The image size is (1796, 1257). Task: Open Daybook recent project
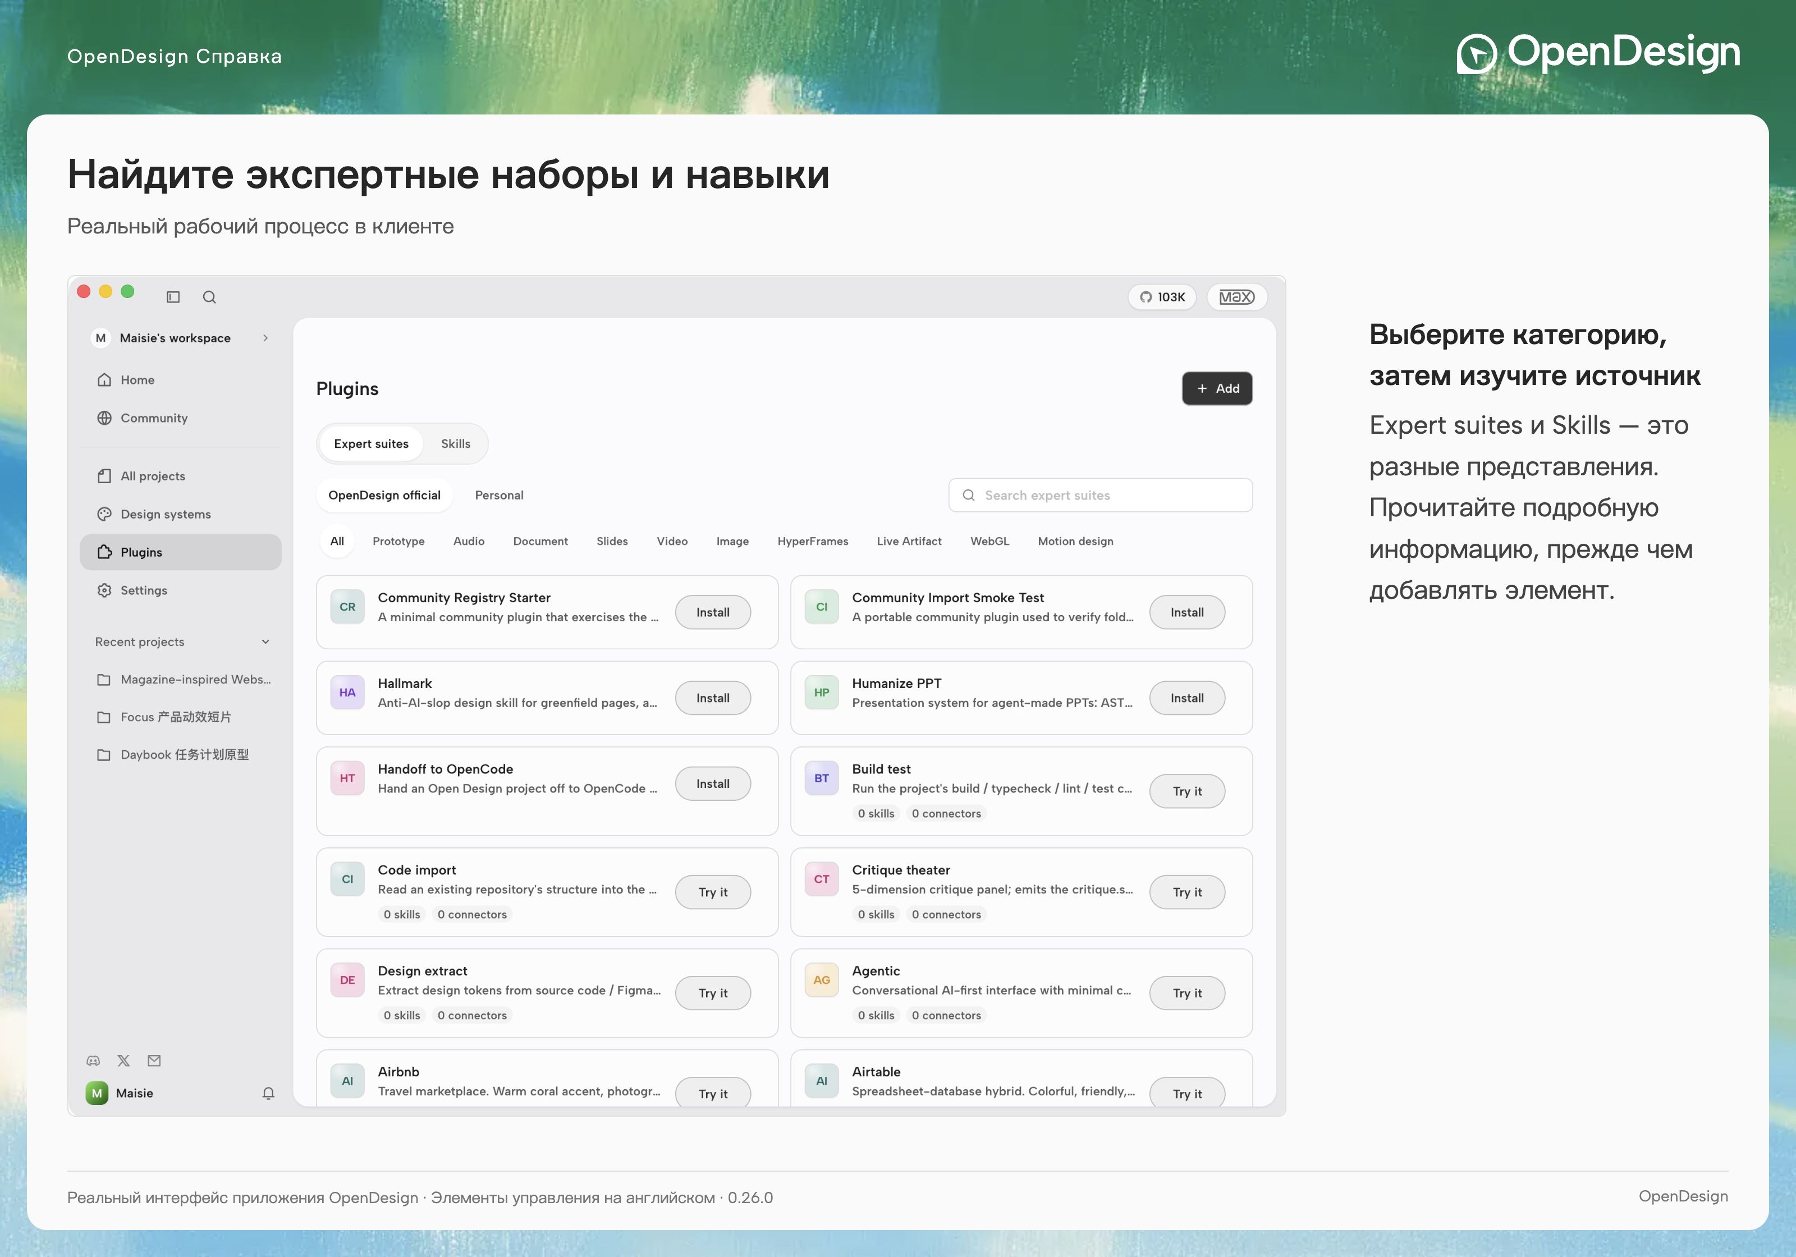[x=181, y=755]
